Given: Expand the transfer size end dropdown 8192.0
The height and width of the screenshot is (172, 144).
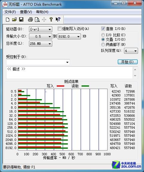Looking at the screenshot, I should [69, 36].
